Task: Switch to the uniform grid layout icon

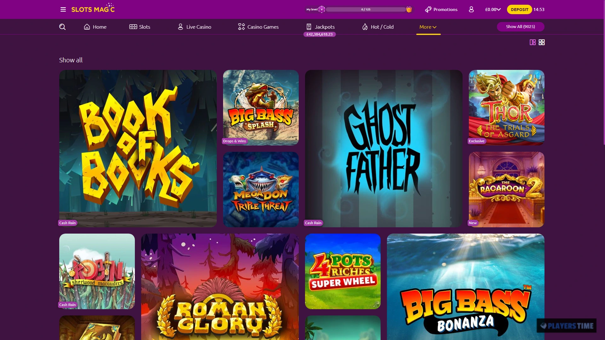Action: (x=542, y=42)
